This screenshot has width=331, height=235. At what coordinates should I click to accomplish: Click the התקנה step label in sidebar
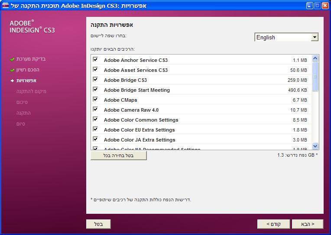click(x=23, y=113)
